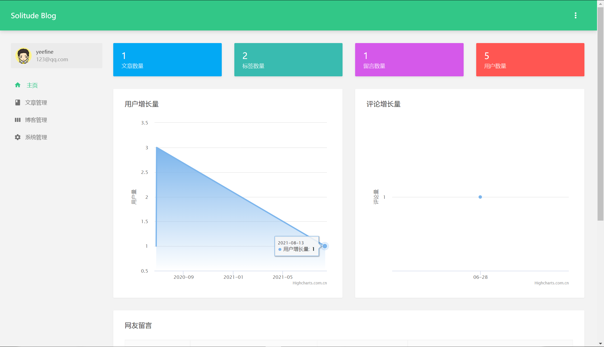Click the gear icon for 系统管理
The height and width of the screenshot is (347, 604).
click(x=18, y=137)
